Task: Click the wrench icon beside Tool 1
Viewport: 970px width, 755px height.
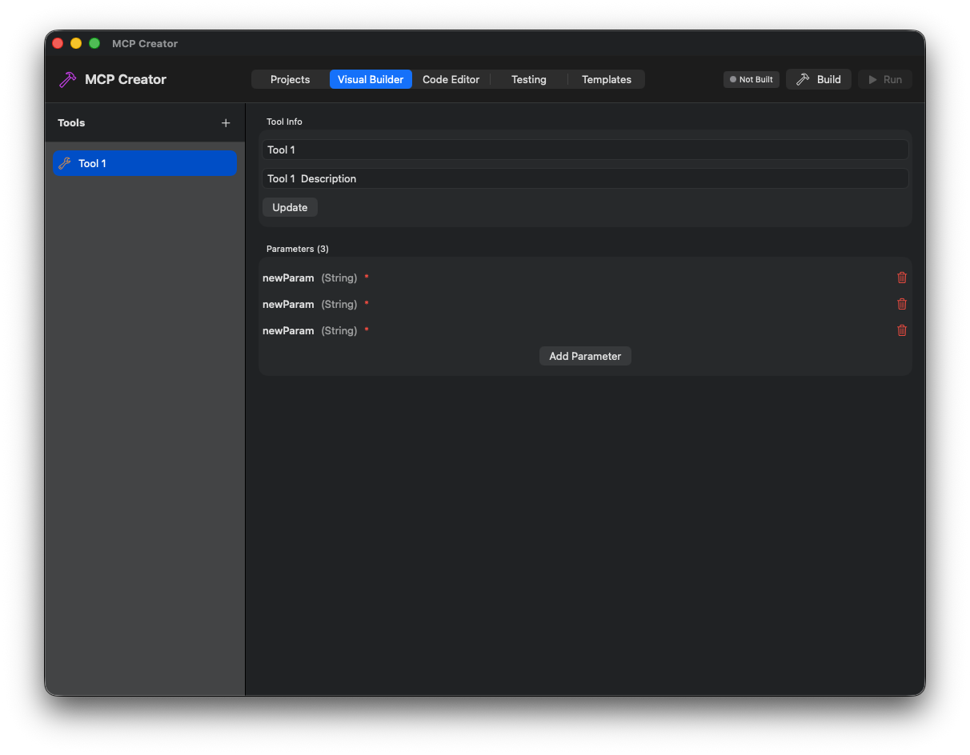Action: [x=65, y=163]
